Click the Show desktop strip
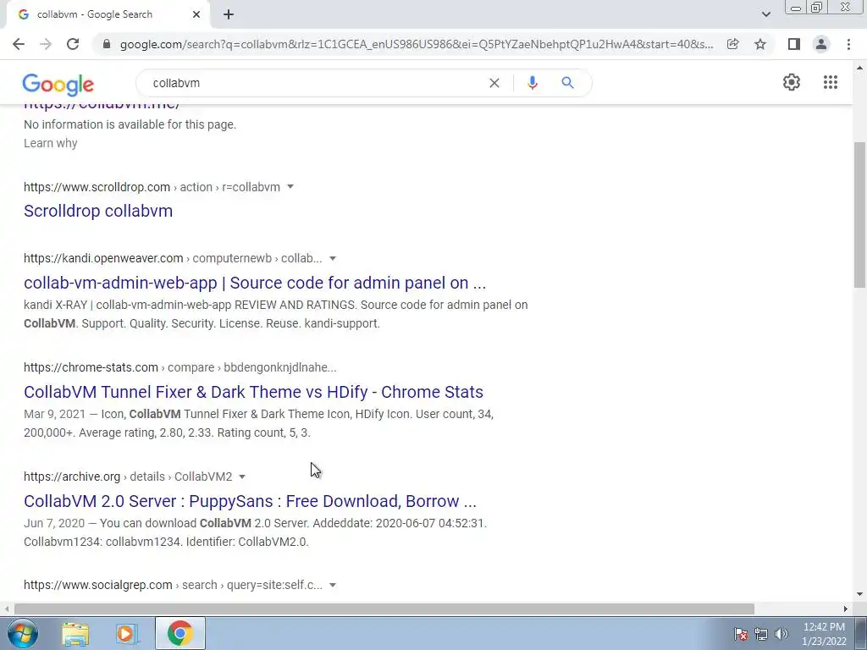The image size is (867, 650). click(861, 633)
